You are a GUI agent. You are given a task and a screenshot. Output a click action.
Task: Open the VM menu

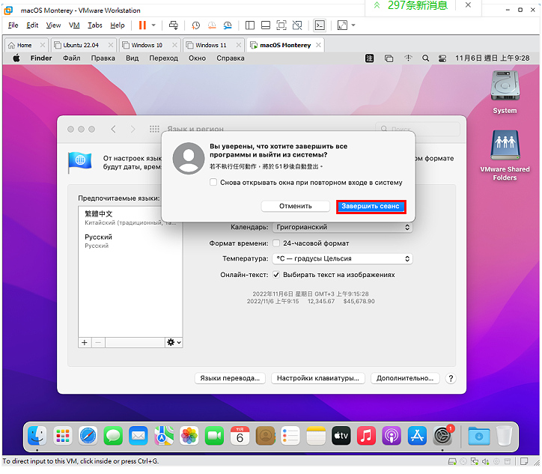[74, 25]
